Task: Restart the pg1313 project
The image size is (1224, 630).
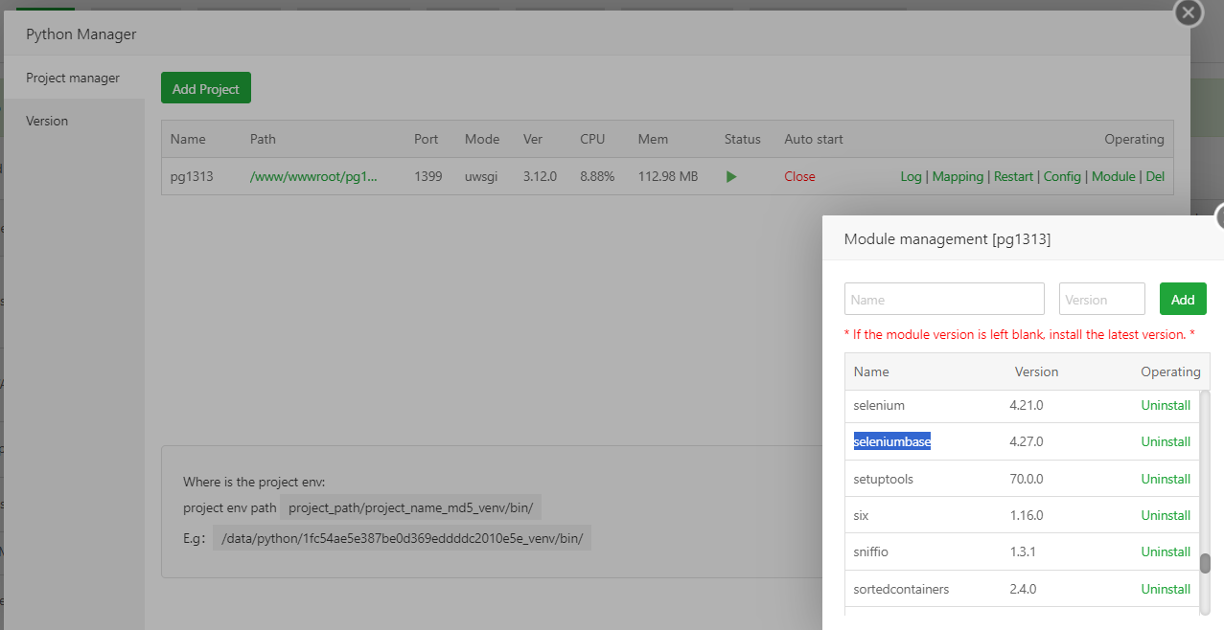Action: [x=1013, y=177]
